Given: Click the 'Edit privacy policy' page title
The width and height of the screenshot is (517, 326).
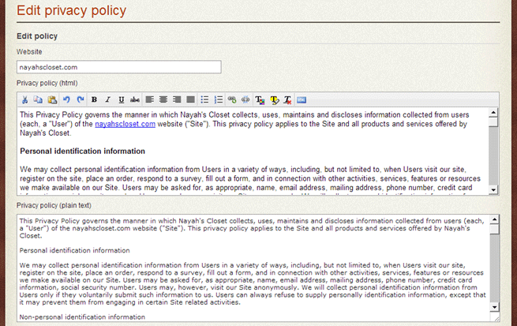Looking at the screenshot, I should click(x=72, y=10).
